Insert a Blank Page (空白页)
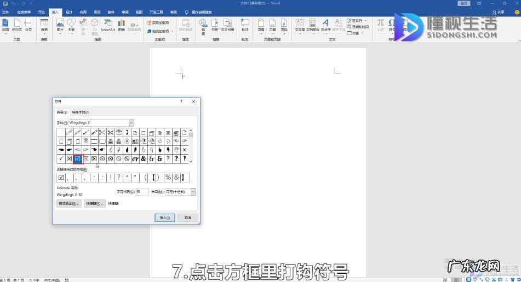Image resolution: width=521 pixels, height=282 pixels. [x=16, y=25]
